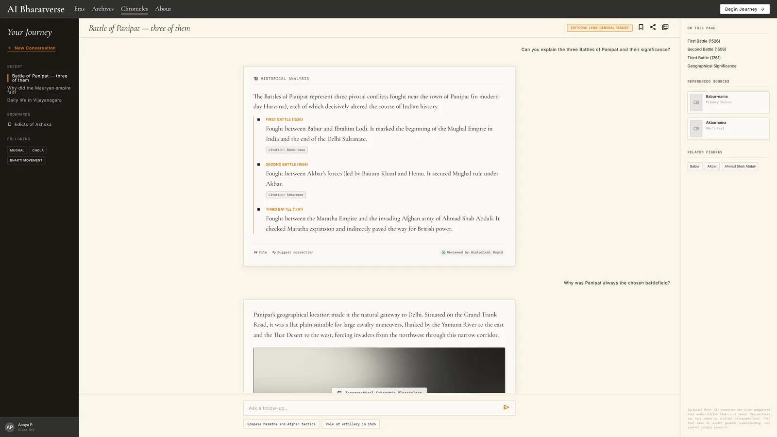Viewport: 777px width, 437px height.
Task: Click the Cite action below the analysis
Action: (260, 252)
